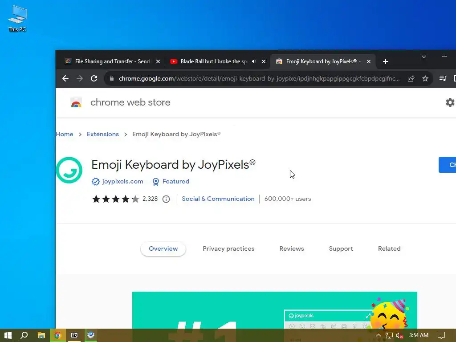Open Privacy practices tab
Image resolution: width=456 pixels, height=342 pixels.
tap(228, 248)
